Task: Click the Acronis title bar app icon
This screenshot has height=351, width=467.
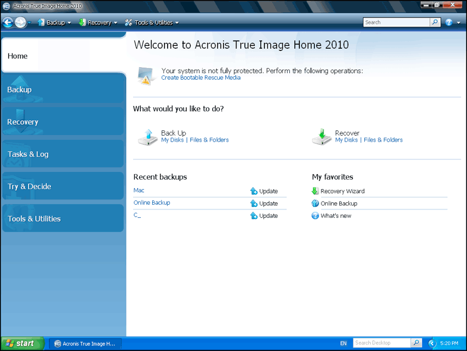Action: coord(7,6)
